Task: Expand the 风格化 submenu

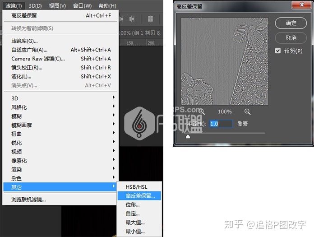Action: click(x=60, y=107)
